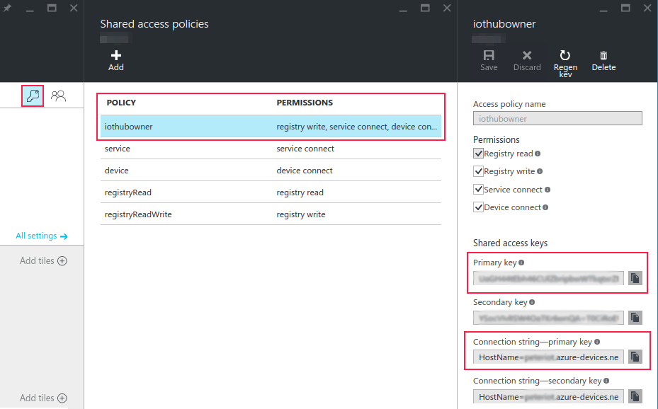Copy the connection string—secondary key
Image resolution: width=658 pixels, height=409 pixels.
tap(635, 396)
